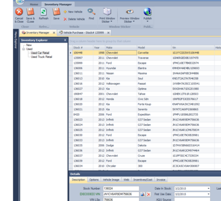This screenshot has width=221, height=201.
Task: Select the Kia Optima row
Action: click(x=145, y=89)
